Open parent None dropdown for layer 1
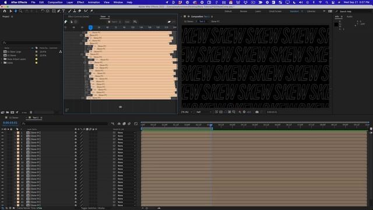The width and height of the screenshot is (373, 210). (126, 132)
